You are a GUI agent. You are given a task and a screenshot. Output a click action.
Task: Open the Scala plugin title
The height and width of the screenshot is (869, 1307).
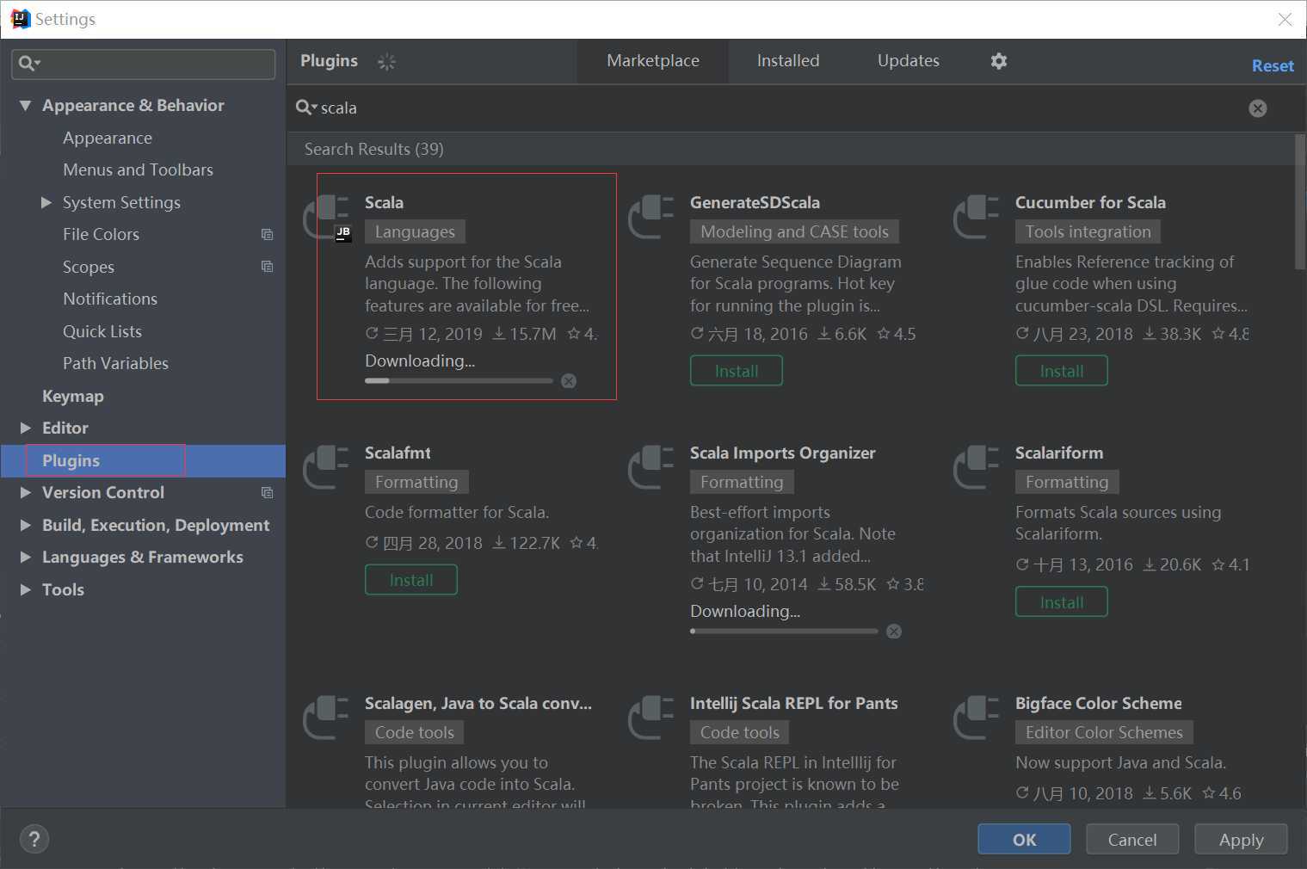point(384,202)
